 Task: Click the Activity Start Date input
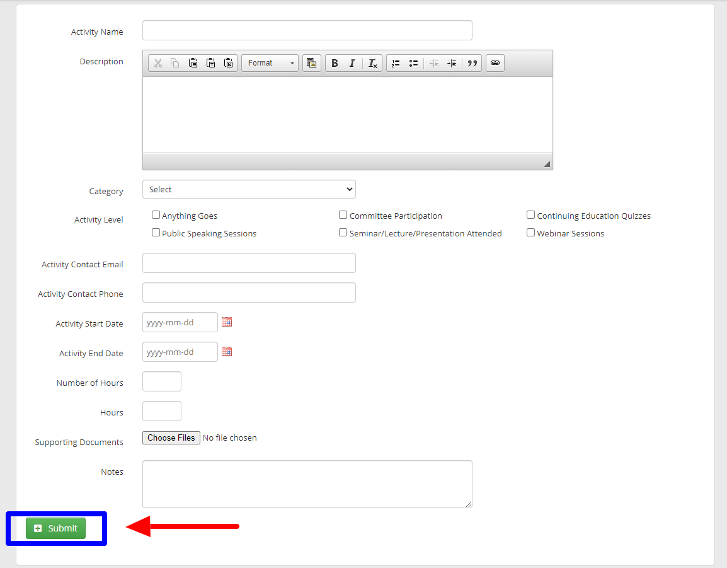point(180,322)
